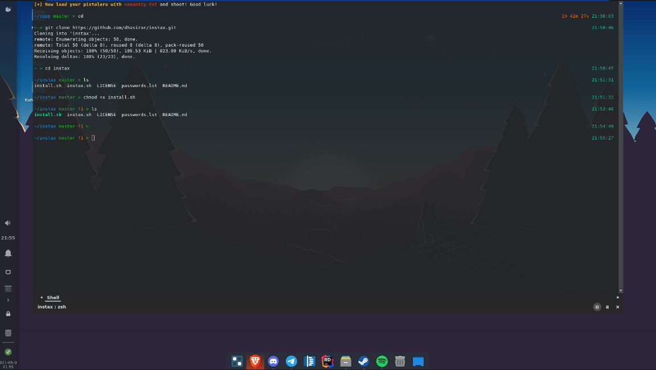Click 'Cloning into instax' output line
The image size is (656, 370).
(x=67, y=34)
